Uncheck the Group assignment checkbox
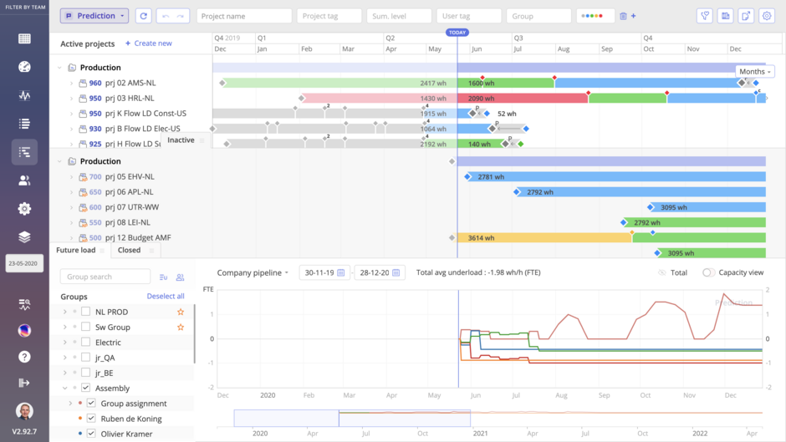Screen dimensions: 786x442 (91, 403)
